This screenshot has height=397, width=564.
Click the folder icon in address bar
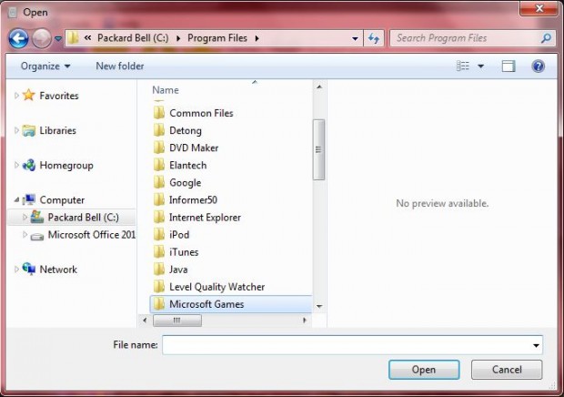[x=73, y=38]
